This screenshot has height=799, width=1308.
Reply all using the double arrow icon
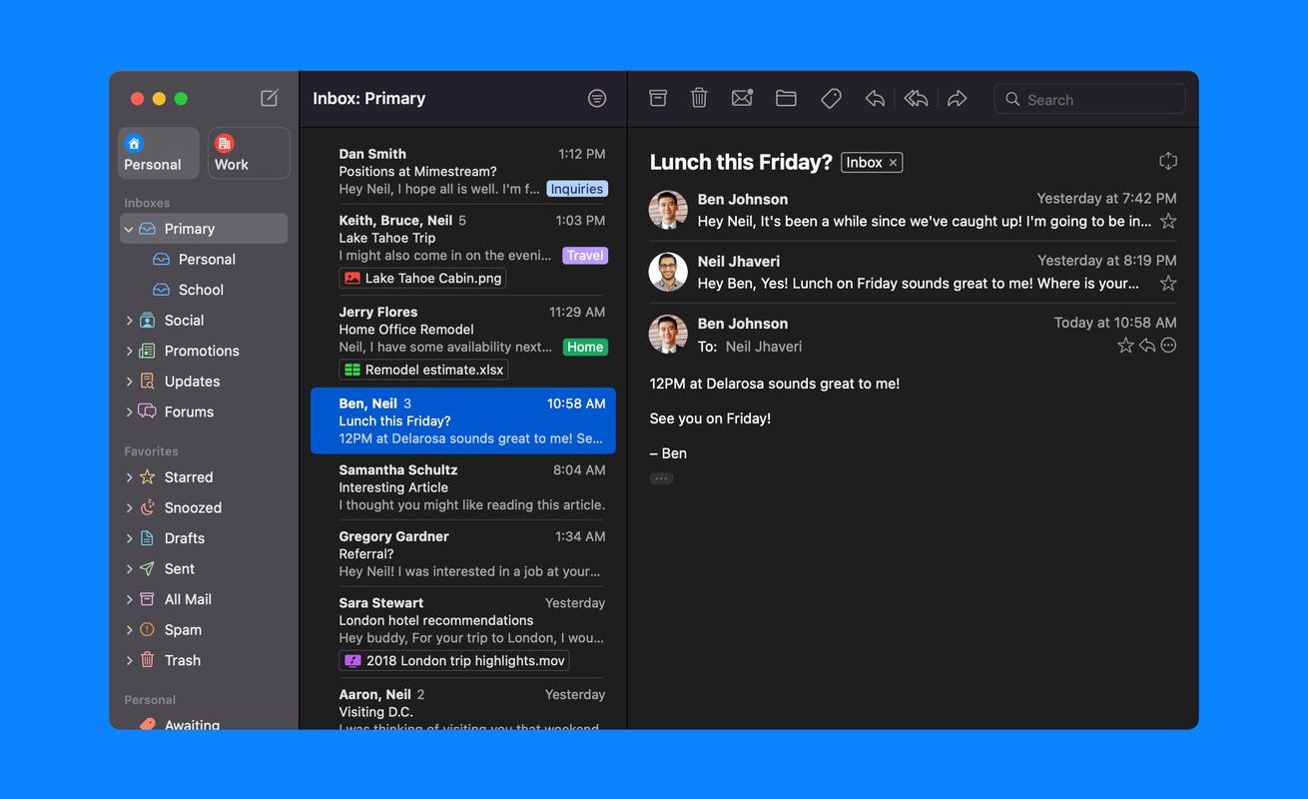coord(916,98)
